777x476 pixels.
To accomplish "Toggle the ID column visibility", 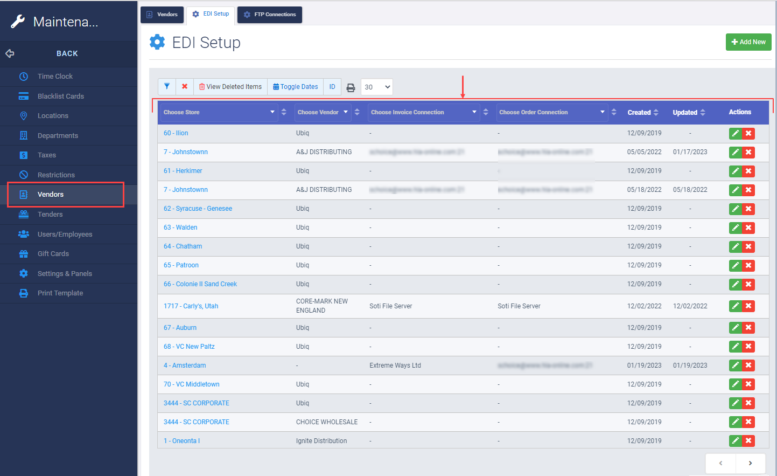I will pos(332,86).
